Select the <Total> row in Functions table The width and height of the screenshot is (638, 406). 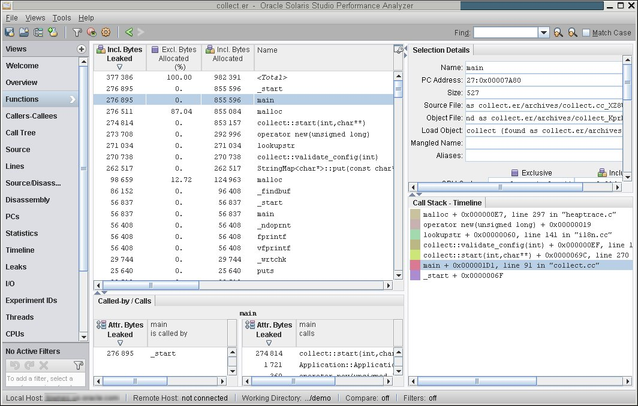(x=243, y=77)
